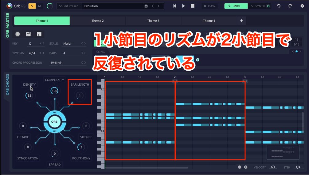Open the settings hexagon icon

point(302,6)
